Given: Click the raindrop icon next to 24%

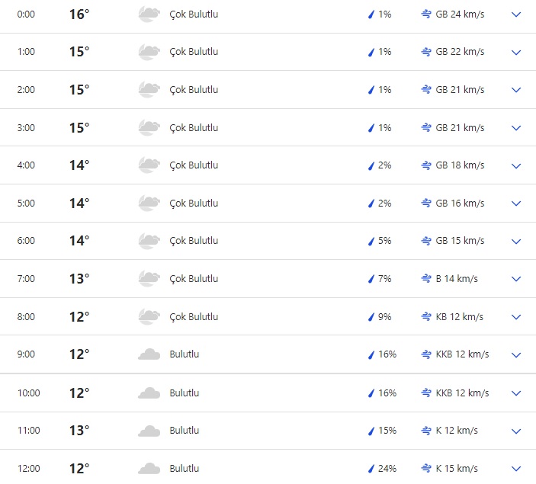Looking at the screenshot, I should click(371, 468).
